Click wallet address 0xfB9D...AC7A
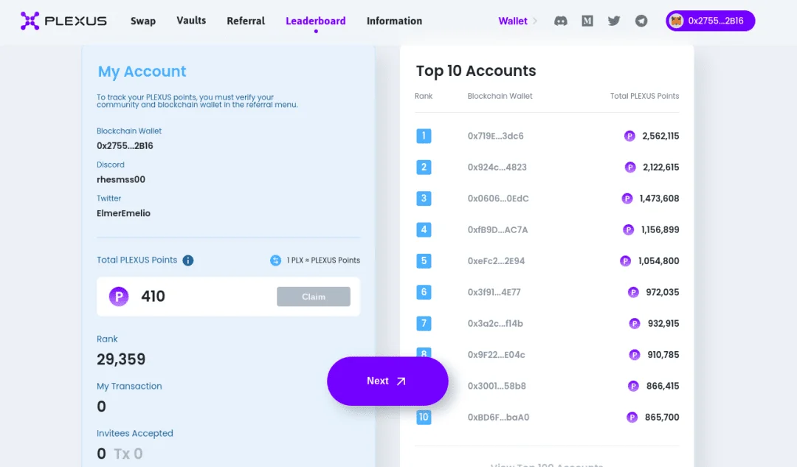Screen dimensions: 797x467 point(497,229)
